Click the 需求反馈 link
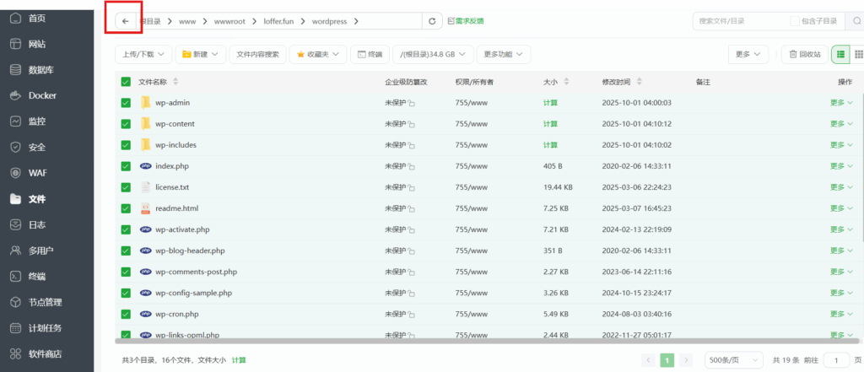Screen dimensions: 864x372 pos(466,21)
